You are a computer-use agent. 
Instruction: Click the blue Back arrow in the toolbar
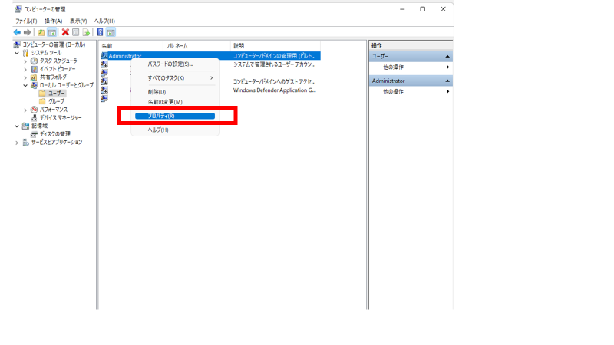(x=17, y=32)
